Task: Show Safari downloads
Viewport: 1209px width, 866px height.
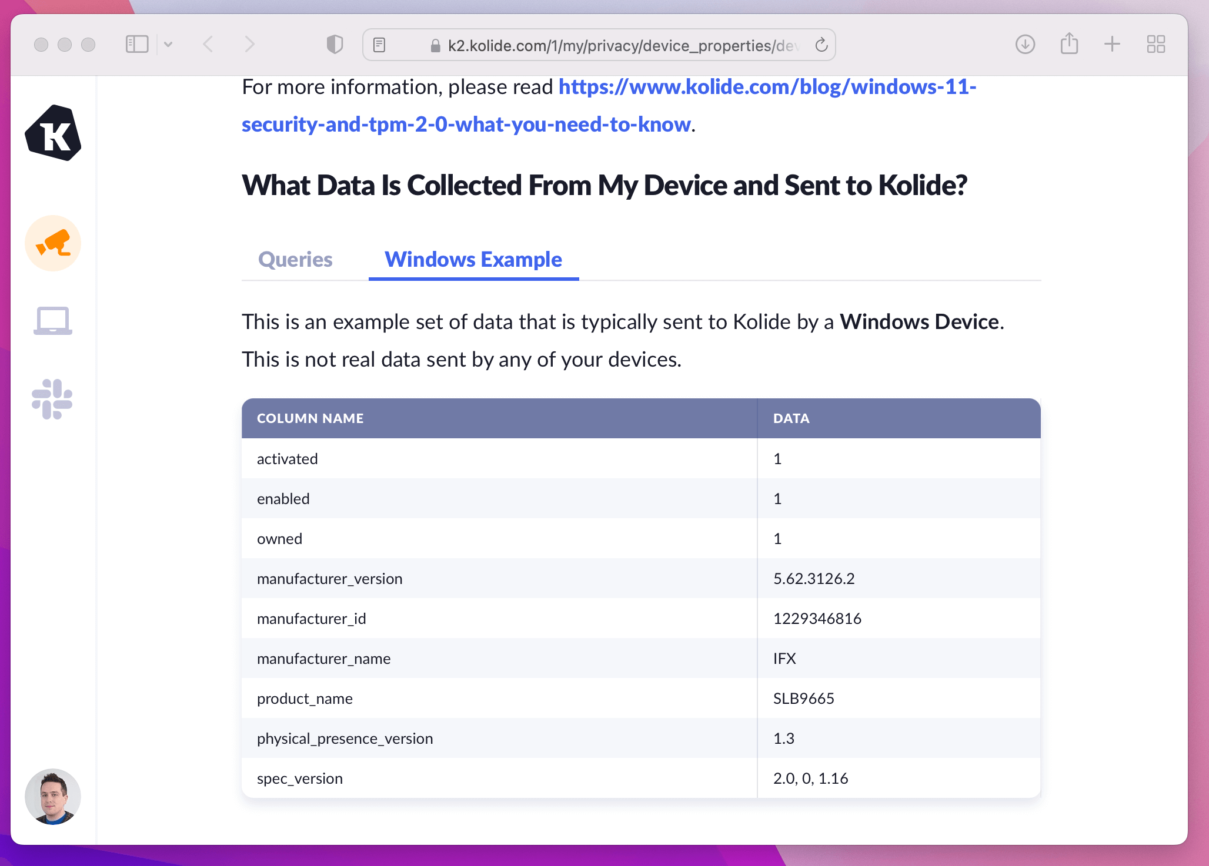Action: (x=1025, y=45)
